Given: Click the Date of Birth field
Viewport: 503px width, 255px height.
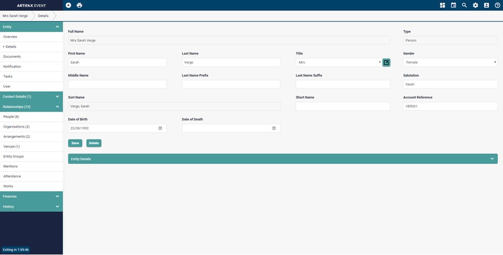Looking at the screenshot, I should (x=117, y=129).
